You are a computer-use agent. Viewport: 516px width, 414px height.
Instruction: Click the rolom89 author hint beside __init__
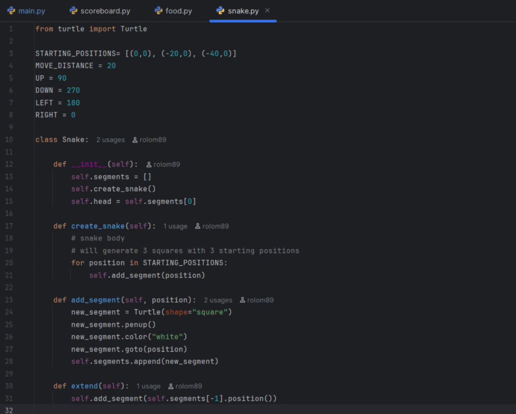tap(166, 164)
